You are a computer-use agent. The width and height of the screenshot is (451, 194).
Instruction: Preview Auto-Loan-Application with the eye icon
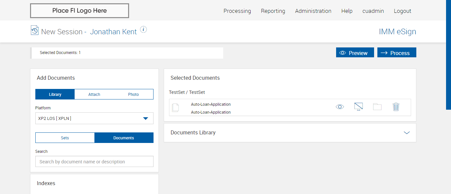click(340, 107)
